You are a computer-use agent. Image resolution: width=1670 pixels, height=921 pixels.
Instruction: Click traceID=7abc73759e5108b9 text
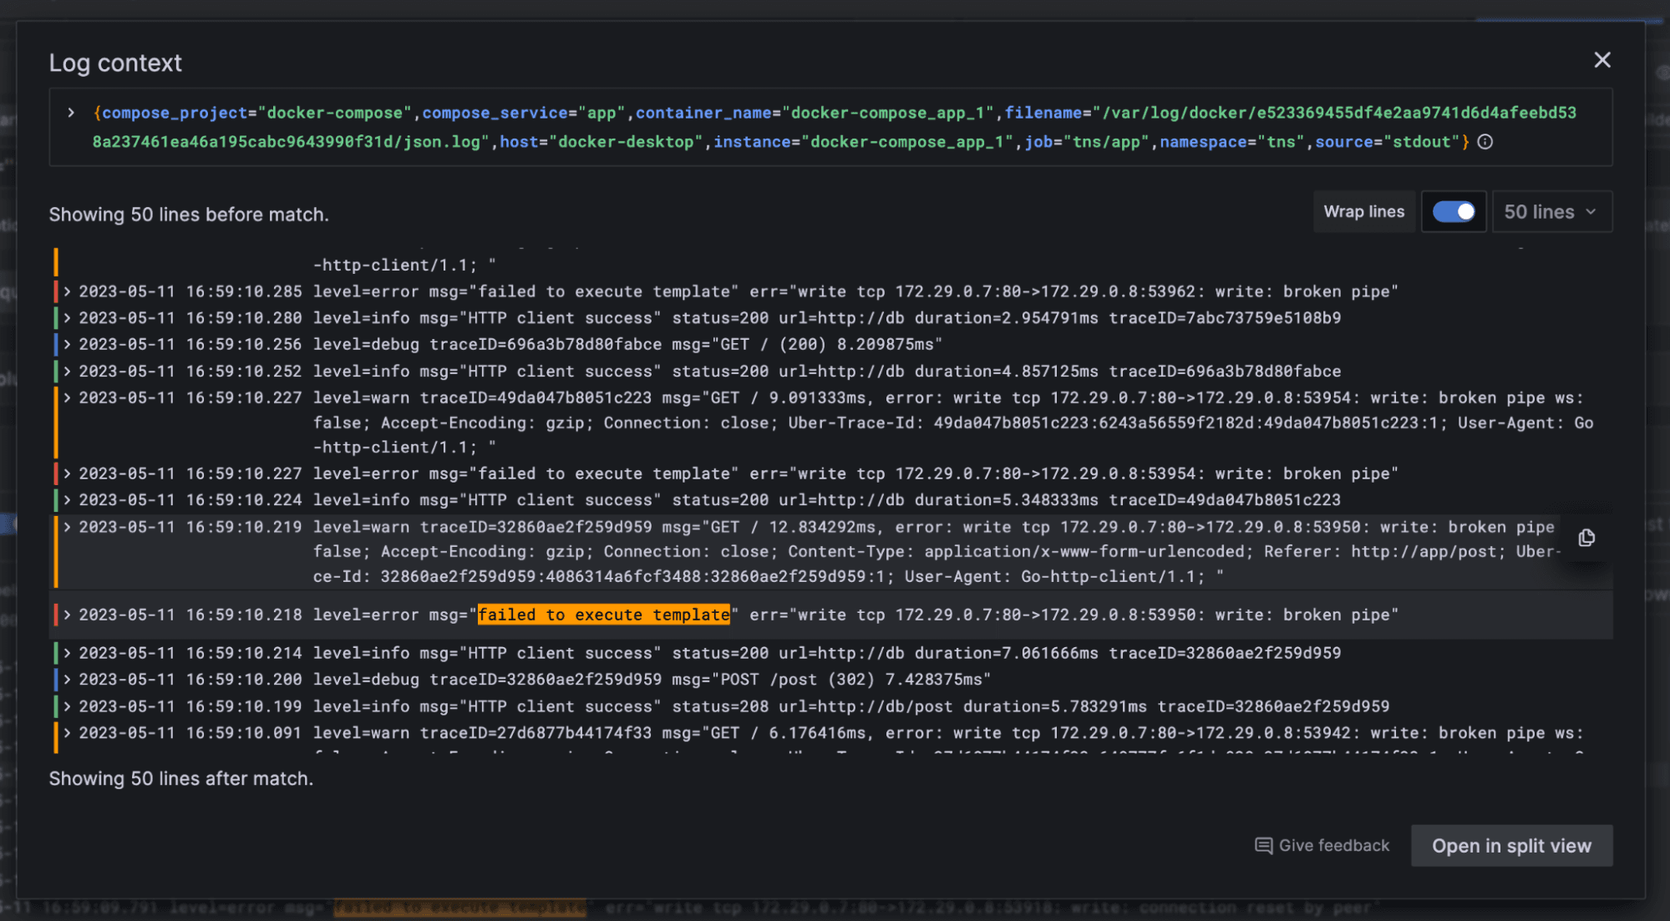click(1225, 318)
